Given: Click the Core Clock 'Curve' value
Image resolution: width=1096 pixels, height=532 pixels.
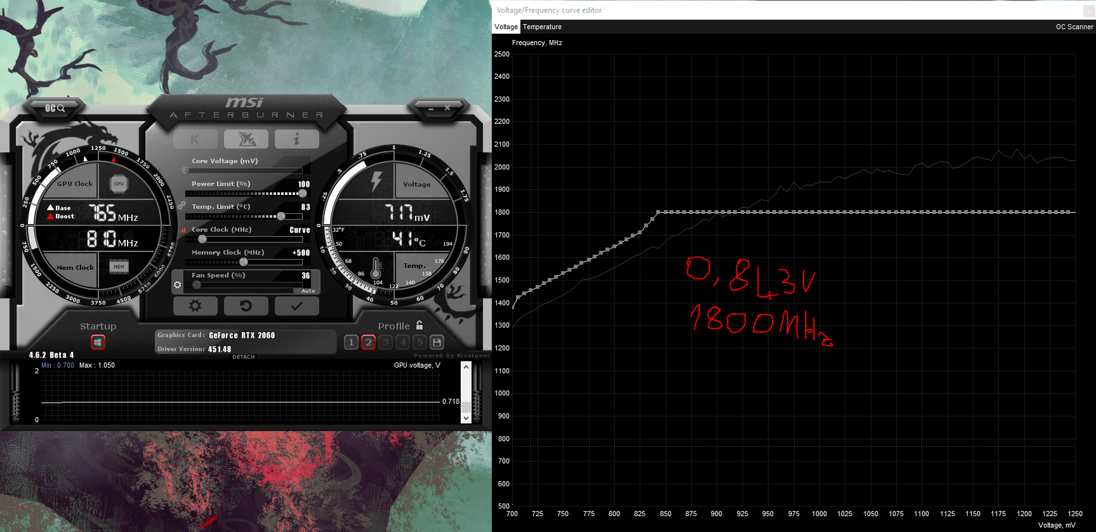Looking at the screenshot, I should coord(300,230).
